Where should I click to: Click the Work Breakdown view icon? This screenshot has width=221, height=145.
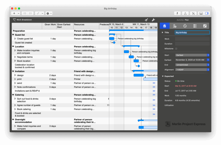[14, 20]
